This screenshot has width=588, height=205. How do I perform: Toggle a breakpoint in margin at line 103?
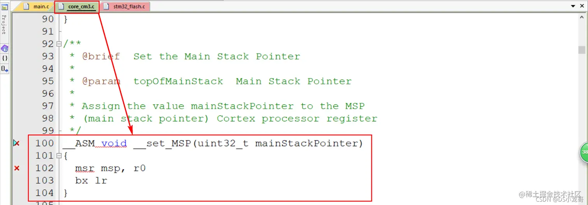coord(17,180)
